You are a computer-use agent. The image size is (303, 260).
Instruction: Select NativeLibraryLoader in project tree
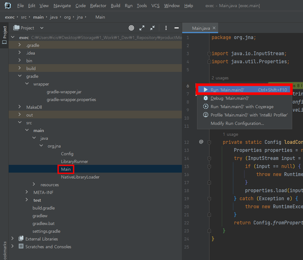[80, 177]
